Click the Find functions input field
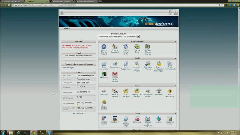This screenshot has height=135, width=240. coord(78,59)
